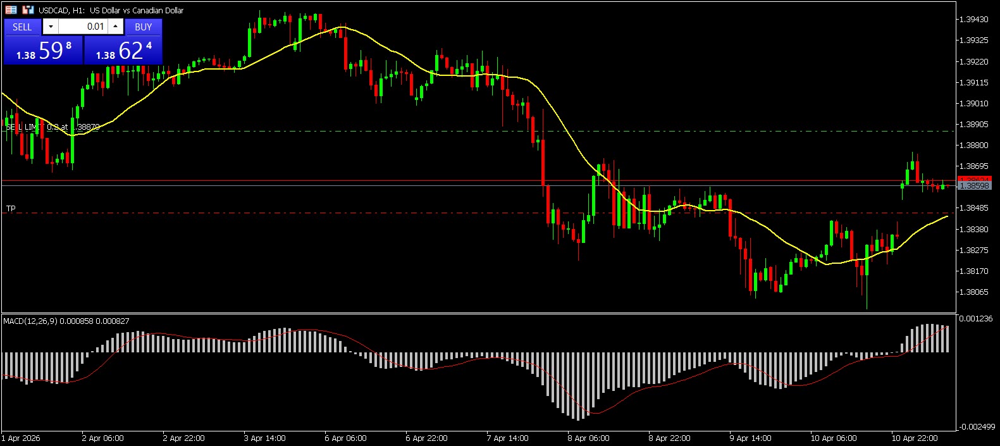Click the 8 Apr 06:00 time label
The image size is (1000, 446).
coord(589,438)
